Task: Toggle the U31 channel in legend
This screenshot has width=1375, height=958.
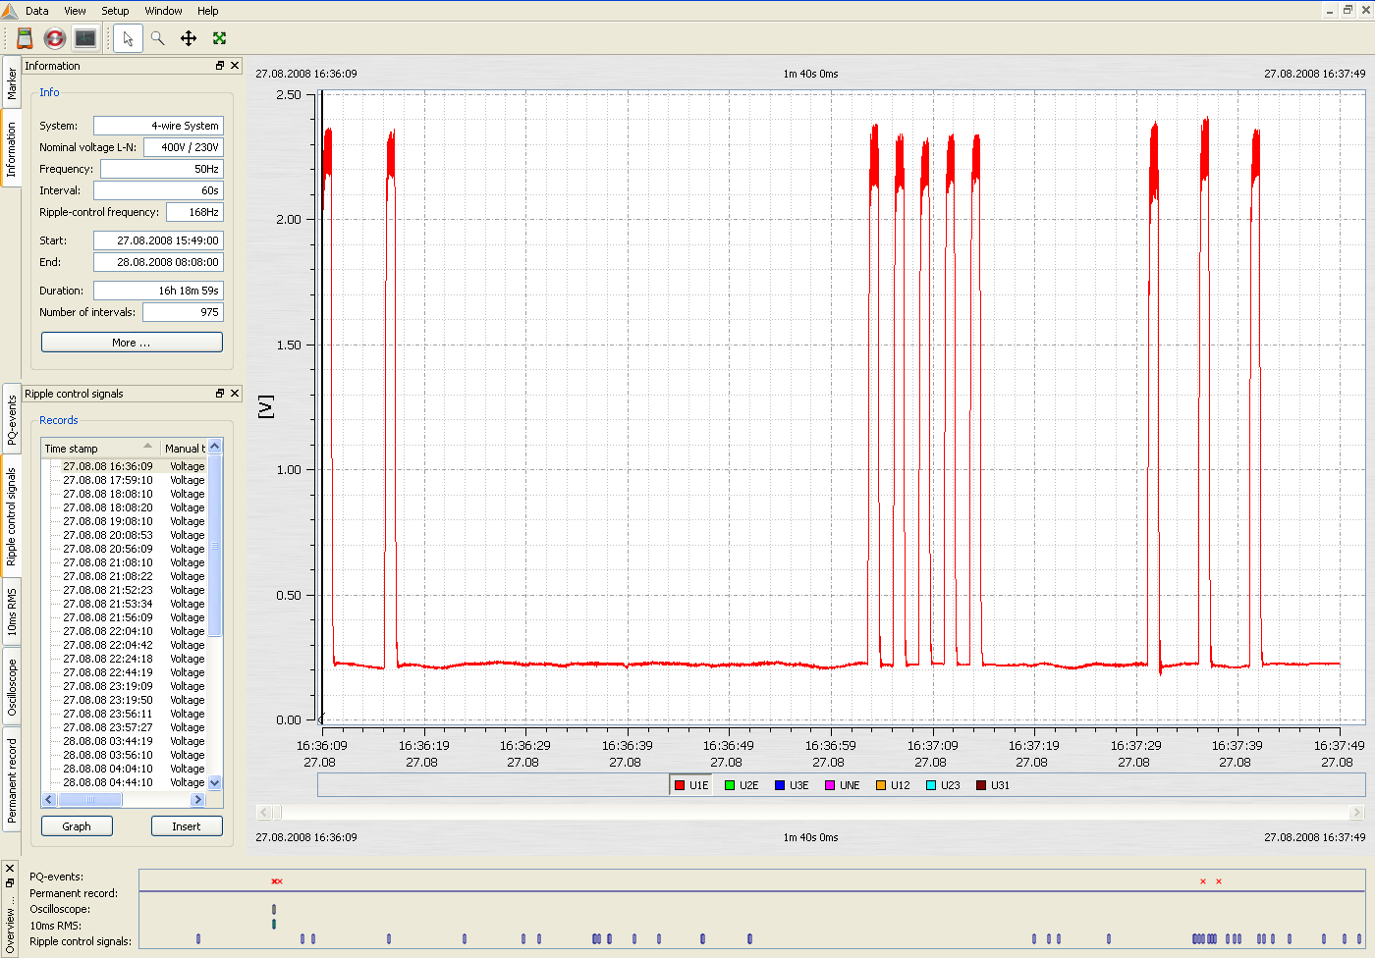Action: point(993,785)
